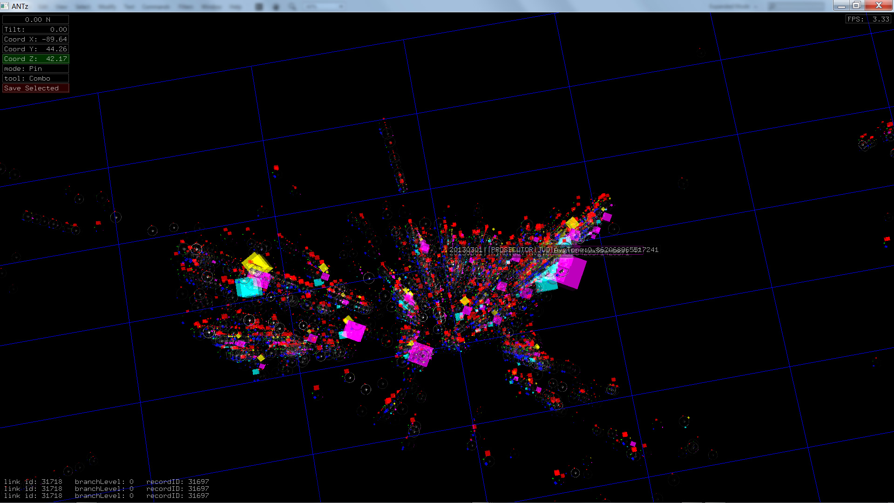Click the Tilt value field
This screenshot has width=894, height=503.
coord(35,29)
